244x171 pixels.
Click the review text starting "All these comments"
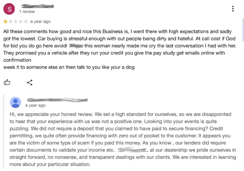click(120, 49)
